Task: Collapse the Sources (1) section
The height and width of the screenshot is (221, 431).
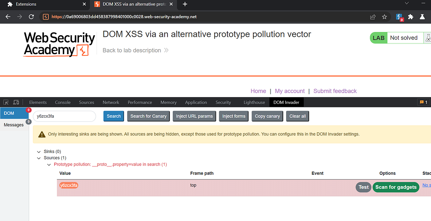Action: (39, 158)
